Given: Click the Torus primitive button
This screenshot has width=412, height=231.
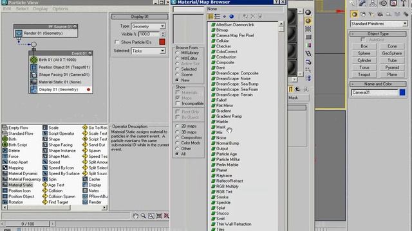Looking at the screenshot, I should [364, 67].
